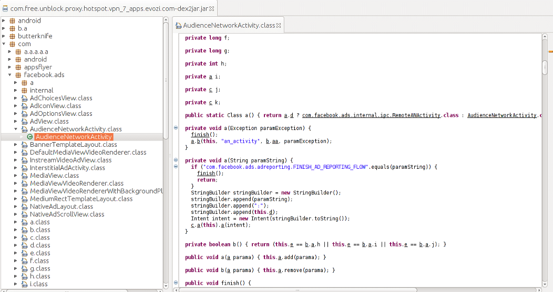Image resolution: width=553 pixels, height=292 pixels.
Task: Click the BannerTemplateLayout.class file icon
Action: 24,145
